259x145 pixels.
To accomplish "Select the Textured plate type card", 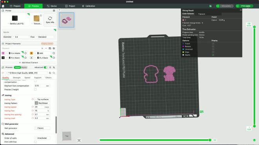I will click(36, 20).
